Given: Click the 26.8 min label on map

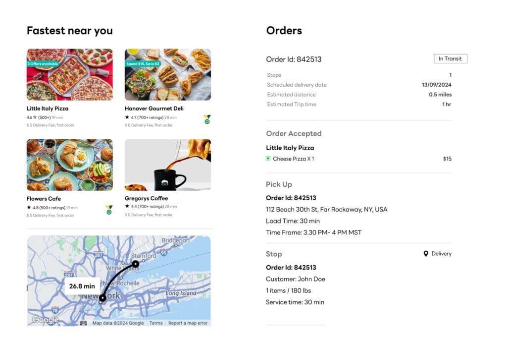Looking at the screenshot, I should coord(82,286).
